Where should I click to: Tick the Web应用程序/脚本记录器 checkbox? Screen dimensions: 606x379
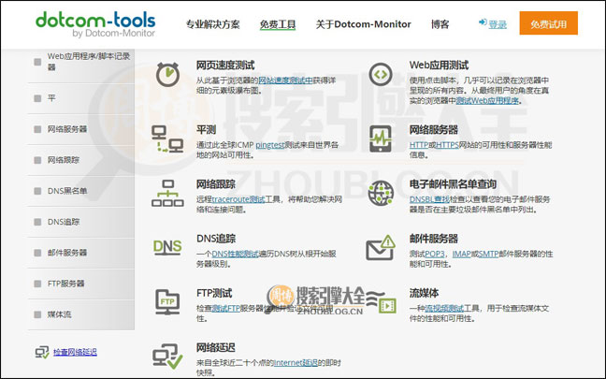pos(37,62)
